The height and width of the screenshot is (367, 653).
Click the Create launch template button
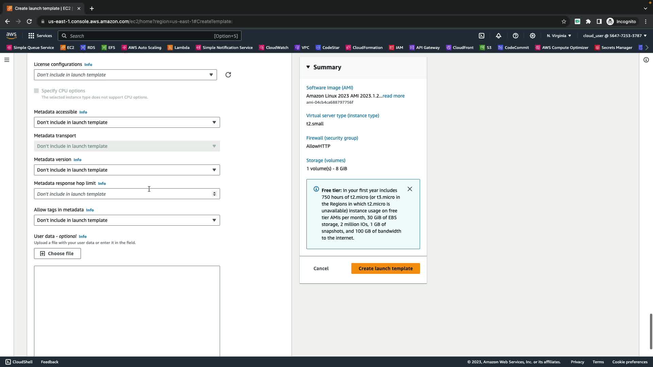pos(385,268)
